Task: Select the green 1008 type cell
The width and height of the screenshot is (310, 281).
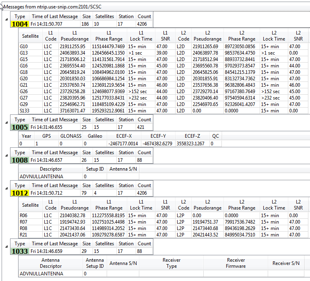Action: pyautogui.click(x=20, y=160)
